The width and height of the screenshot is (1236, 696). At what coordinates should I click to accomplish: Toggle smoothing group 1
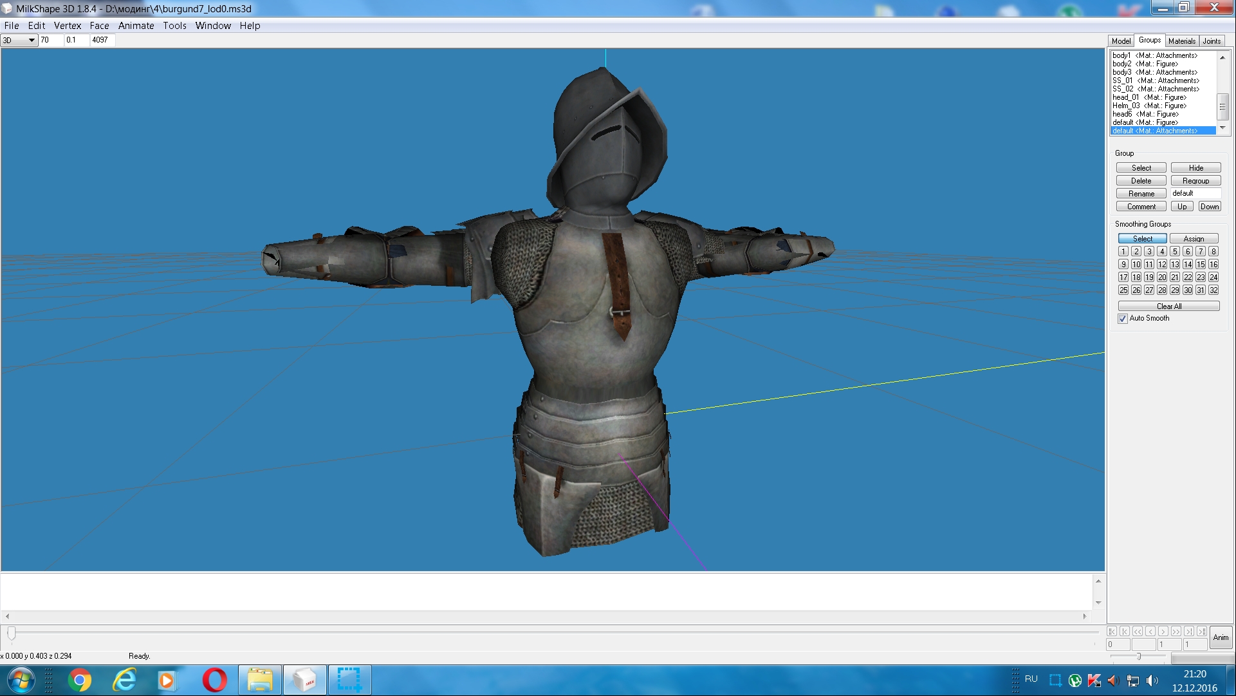[x=1123, y=252]
